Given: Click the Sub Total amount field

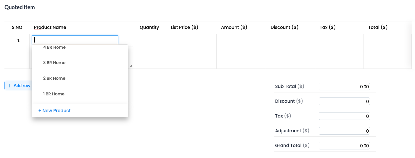Looking at the screenshot, I should tap(344, 87).
